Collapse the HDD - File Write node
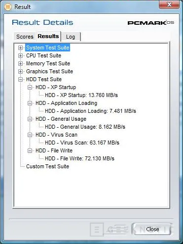 click(30, 150)
